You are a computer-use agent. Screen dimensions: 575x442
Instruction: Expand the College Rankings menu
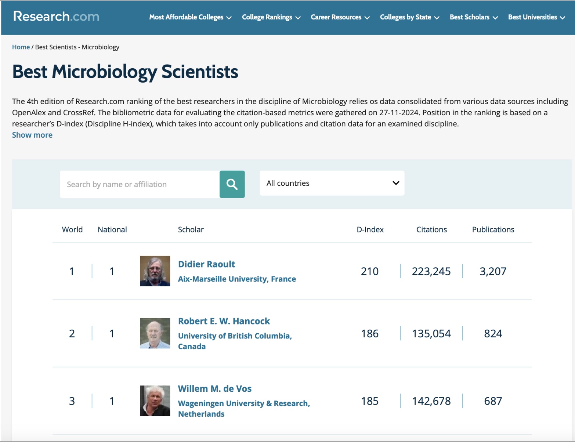[271, 17]
